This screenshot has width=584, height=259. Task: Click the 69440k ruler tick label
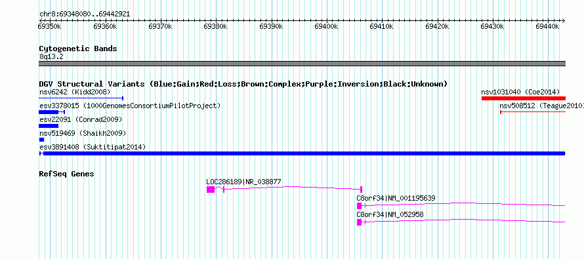[x=548, y=26]
